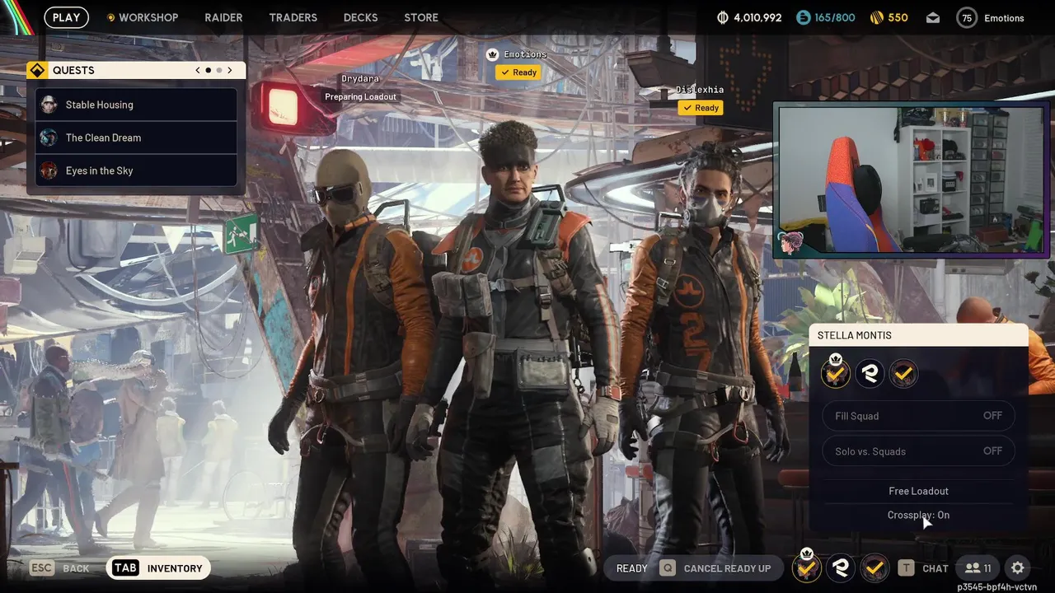Open the friends list showing 11

978,567
